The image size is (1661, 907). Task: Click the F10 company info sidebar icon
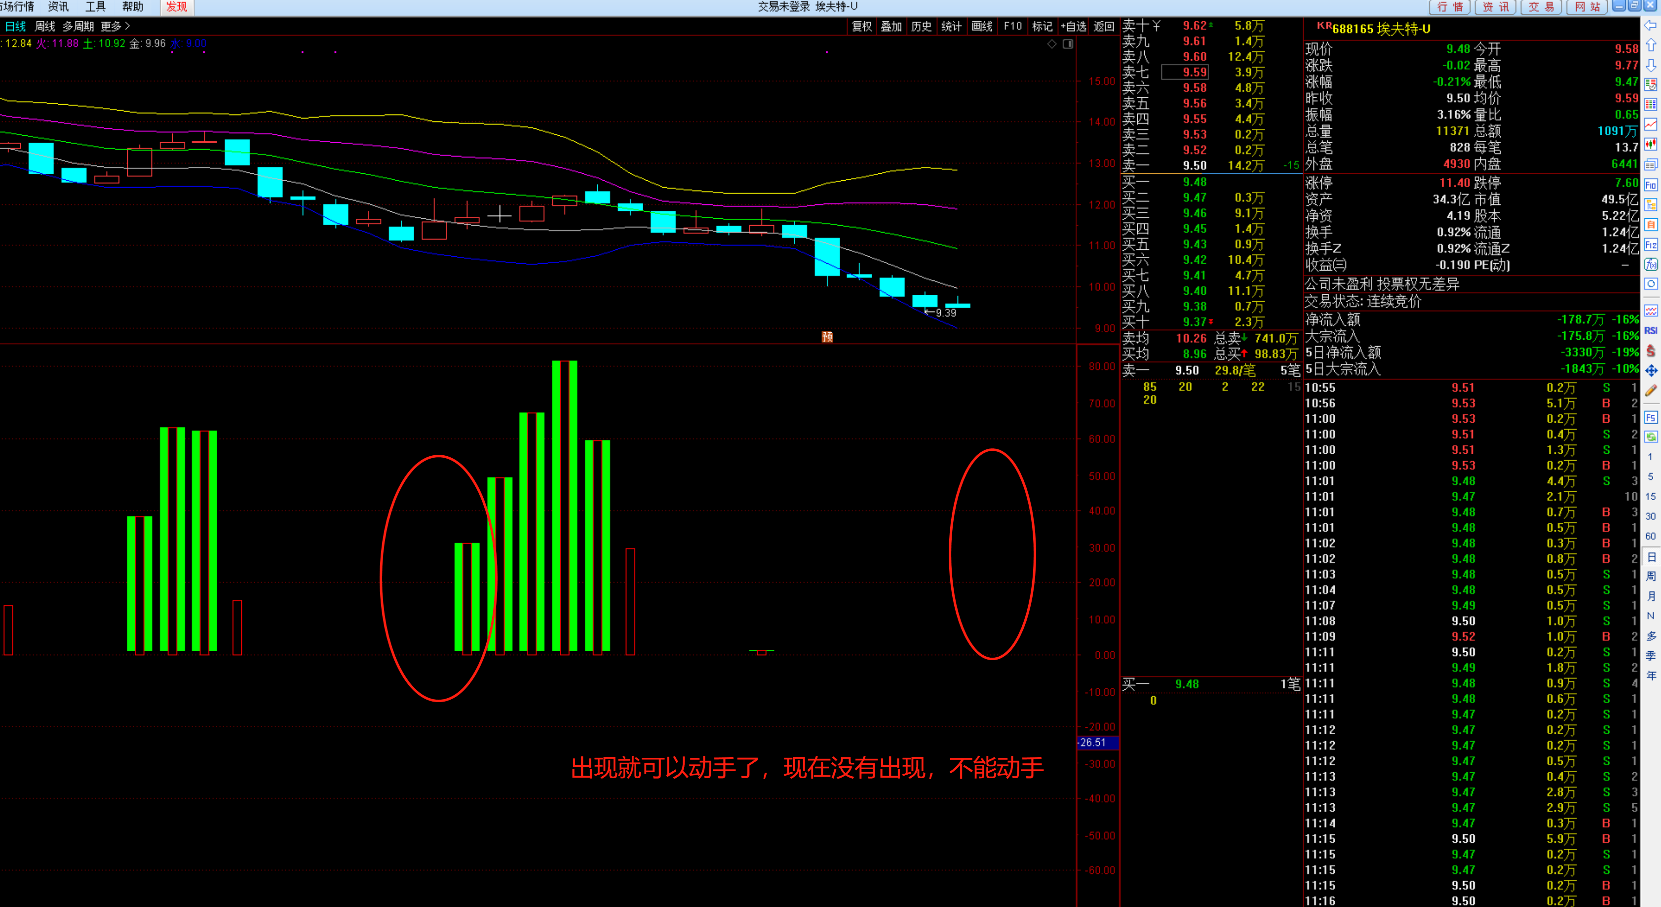1651,185
